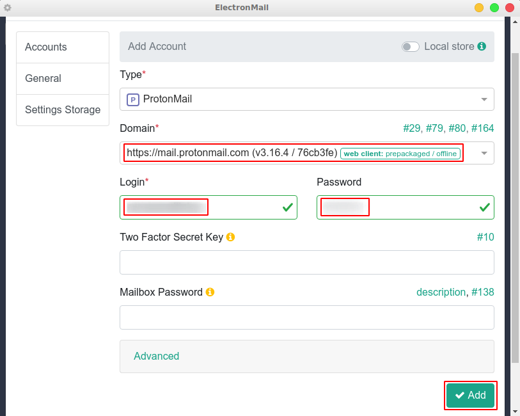The height and width of the screenshot is (416, 520).
Task: Toggle the Local store switch
Action: click(410, 47)
